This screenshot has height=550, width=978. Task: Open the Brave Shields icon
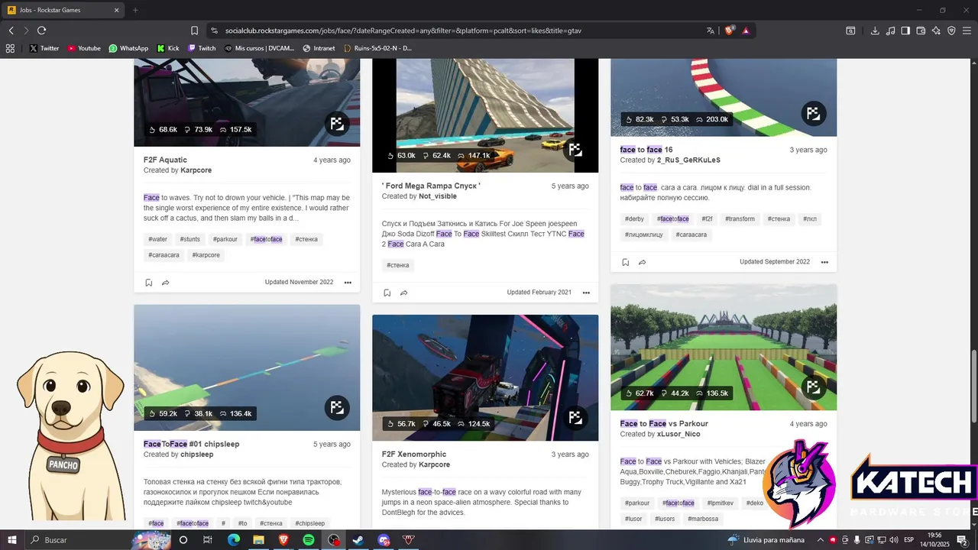pos(729,31)
